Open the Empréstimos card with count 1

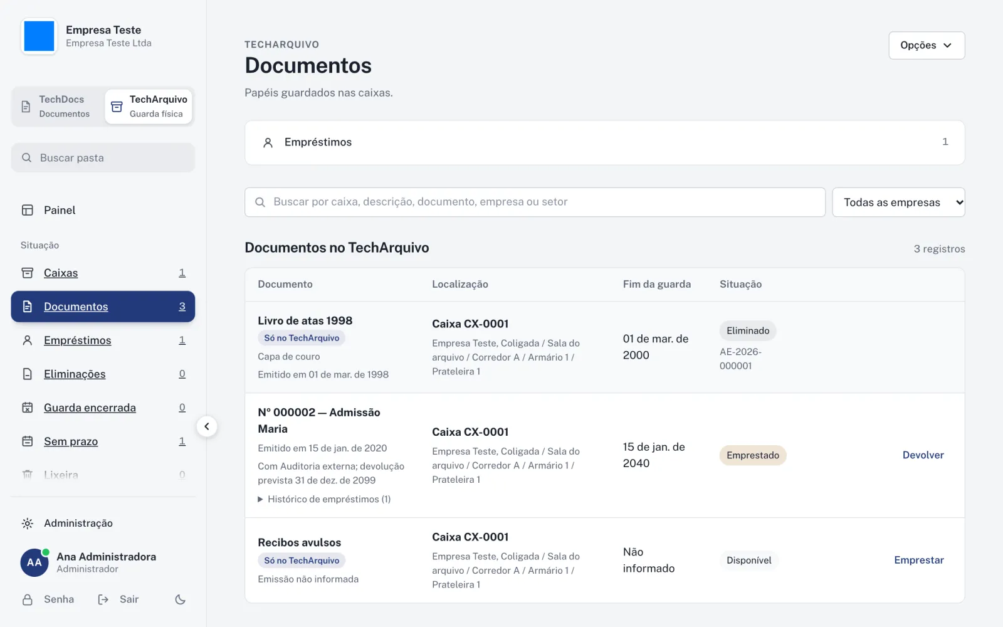pos(604,142)
